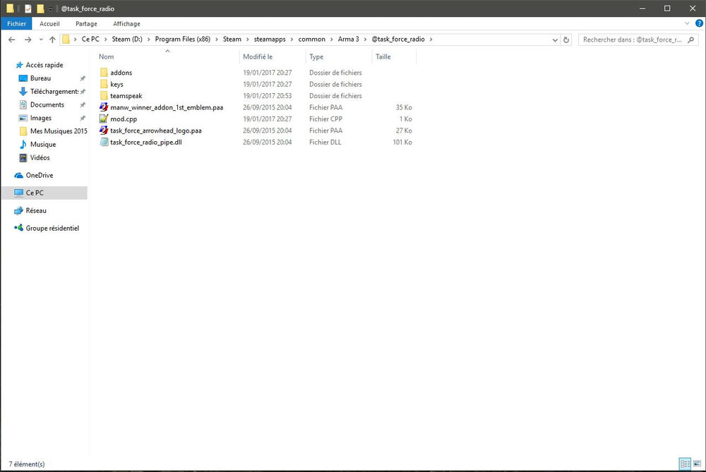Click the Forward navigation arrow
Viewport: 706px width, 472px height.
coord(28,40)
